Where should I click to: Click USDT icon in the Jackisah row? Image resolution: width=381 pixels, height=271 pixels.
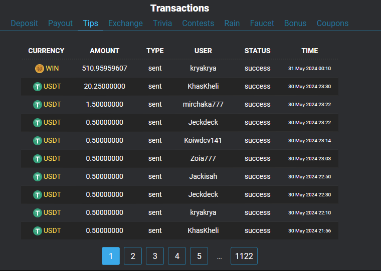coord(38,177)
